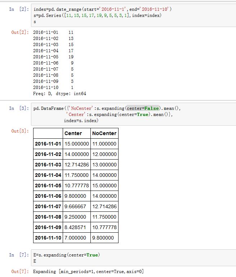236x277 pixels.
Task: Click the 2016-11-01 row label in table
Action: tap(47, 144)
